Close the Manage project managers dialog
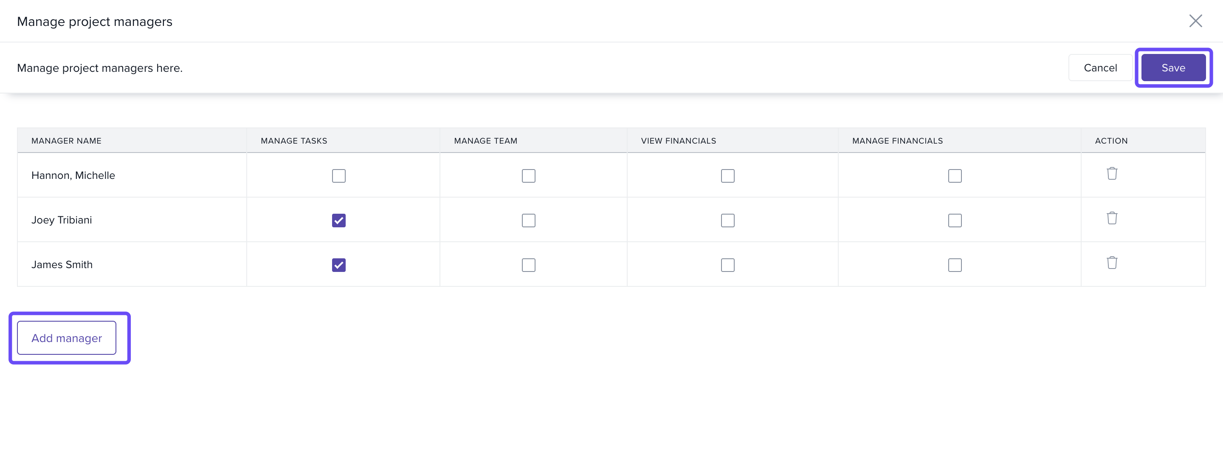Image resolution: width=1223 pixels, height=461 pixels. pyautogui.click(x=1195, y=21)
